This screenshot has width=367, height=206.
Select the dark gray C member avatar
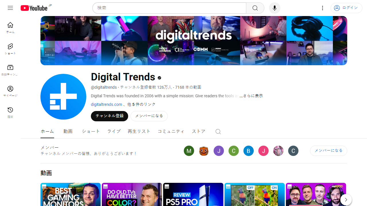[x=293, y=151]
